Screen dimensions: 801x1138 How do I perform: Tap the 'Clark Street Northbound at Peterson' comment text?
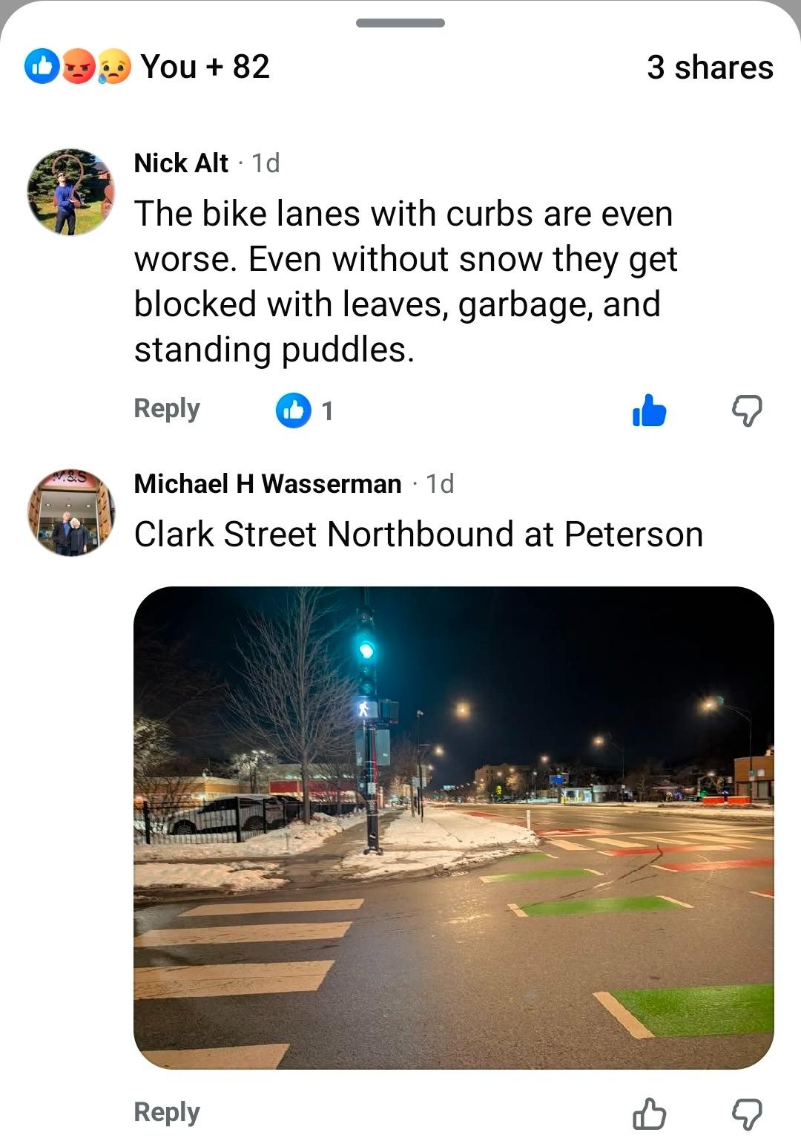[418, 534]
